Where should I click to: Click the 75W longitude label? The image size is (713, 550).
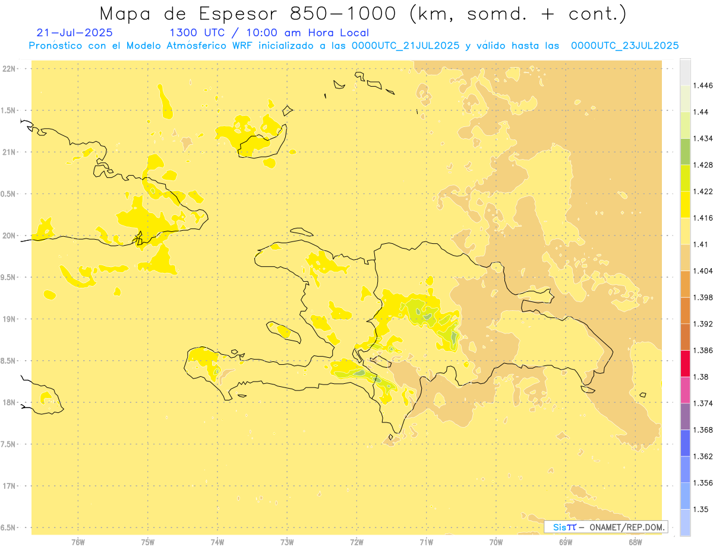coord(147,542)
